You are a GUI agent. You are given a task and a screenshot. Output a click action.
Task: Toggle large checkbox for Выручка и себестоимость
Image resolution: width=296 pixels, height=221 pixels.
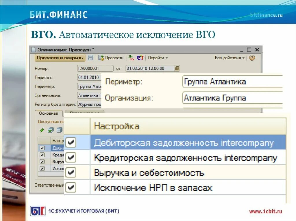click(71, 172)
